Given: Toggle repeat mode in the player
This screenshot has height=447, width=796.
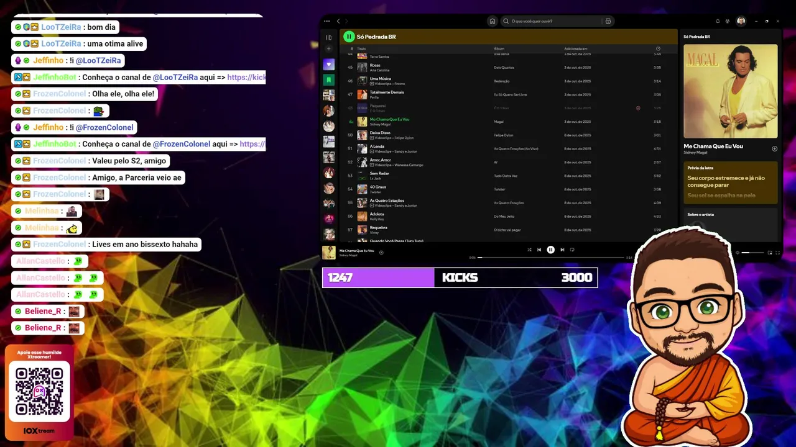Looking at the screenshot, I should click(x=572, y=250).
